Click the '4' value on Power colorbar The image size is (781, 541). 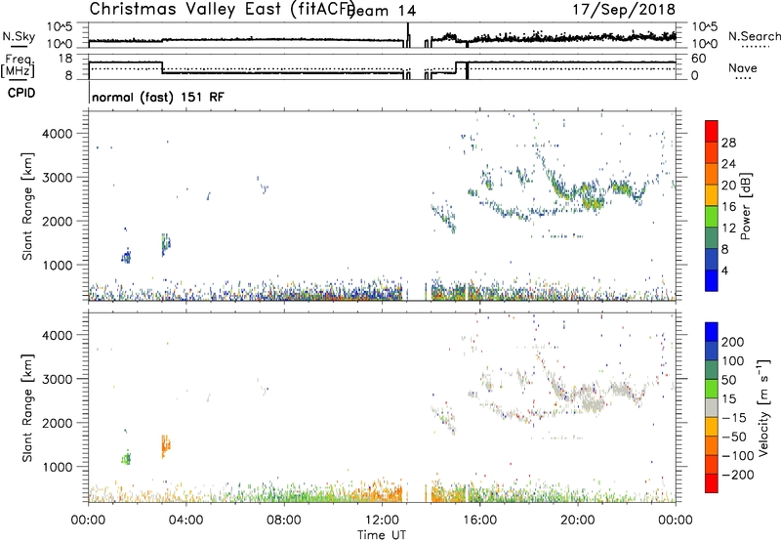click(724, 270)
